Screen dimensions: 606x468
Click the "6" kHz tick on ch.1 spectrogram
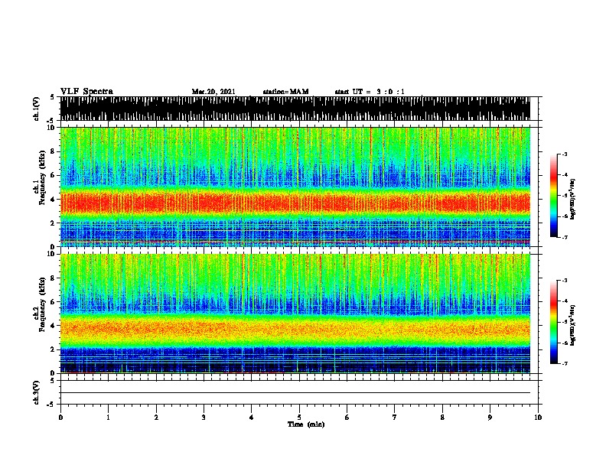pos(53,175)
